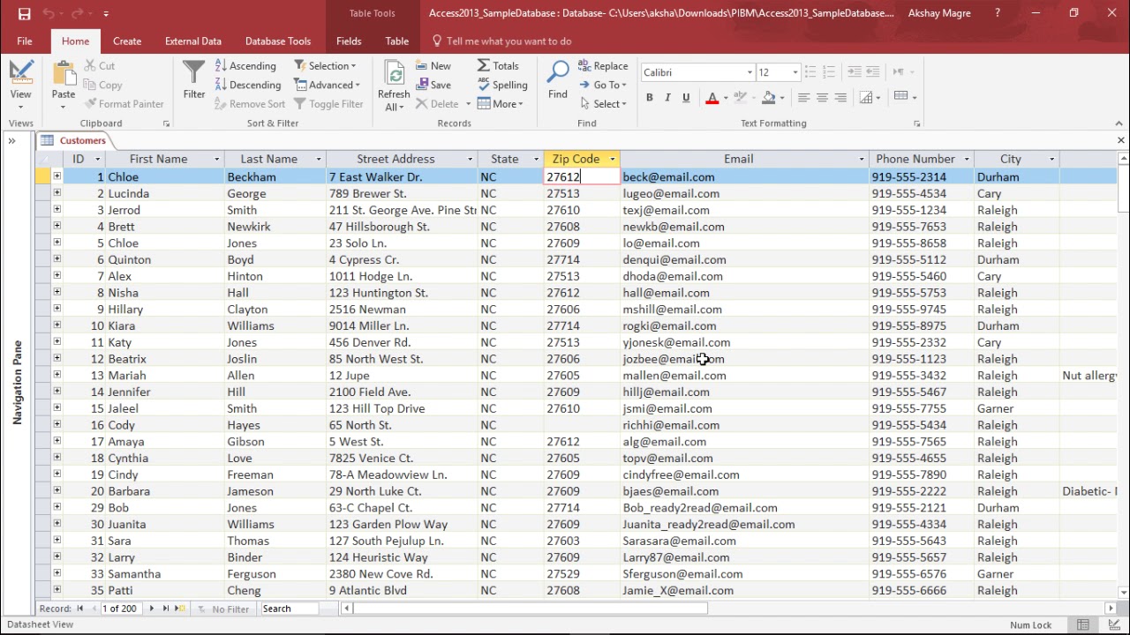Expand subdatasheet for Lucinda George row
The width and height of the screenshot is (1130, 635).
pos(56,193)
